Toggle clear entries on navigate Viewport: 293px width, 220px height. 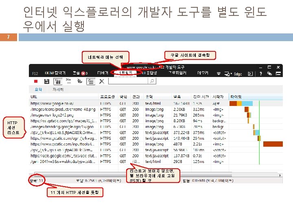(91, 81)
